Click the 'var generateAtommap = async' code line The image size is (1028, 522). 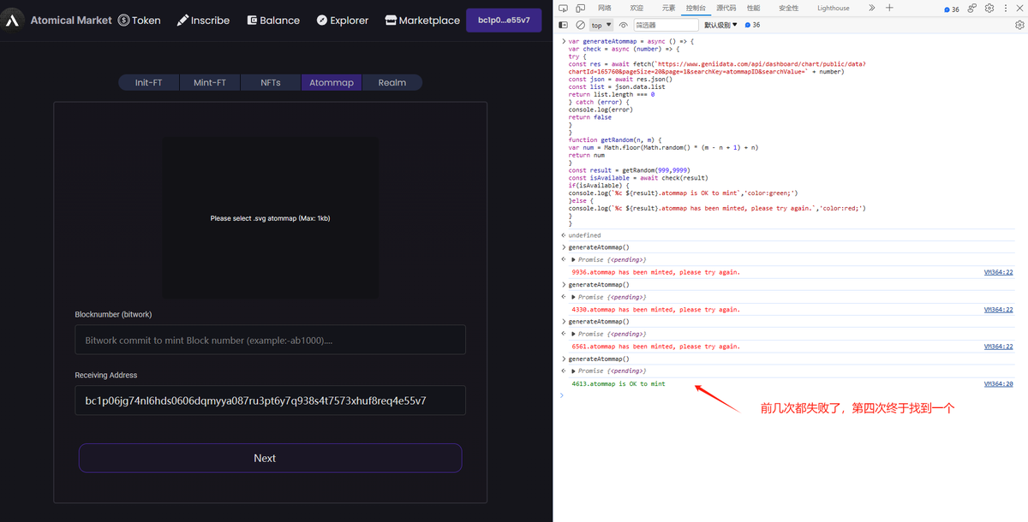(x=630, y=41)
